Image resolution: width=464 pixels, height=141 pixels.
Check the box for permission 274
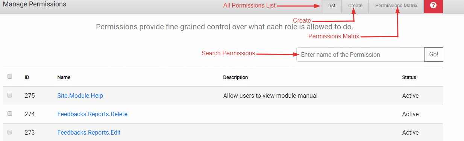coord(10,114)
